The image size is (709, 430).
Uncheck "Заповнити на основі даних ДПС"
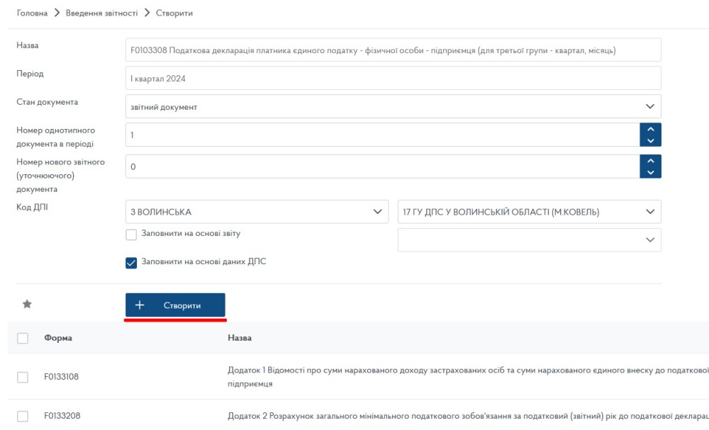[x=131, y=263]
